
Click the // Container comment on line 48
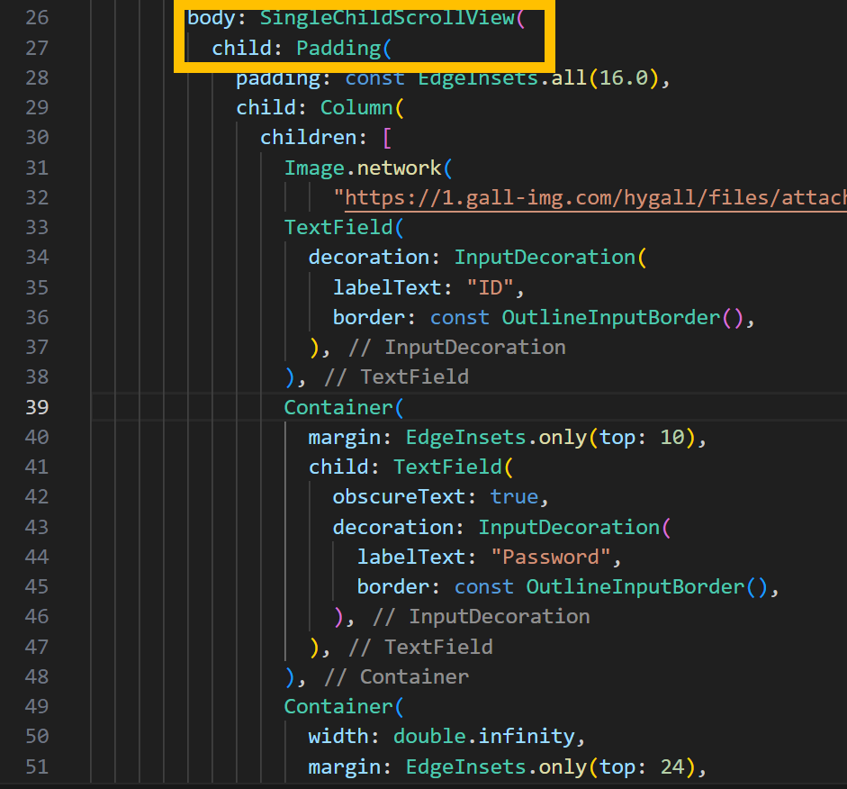pos(396,677)
